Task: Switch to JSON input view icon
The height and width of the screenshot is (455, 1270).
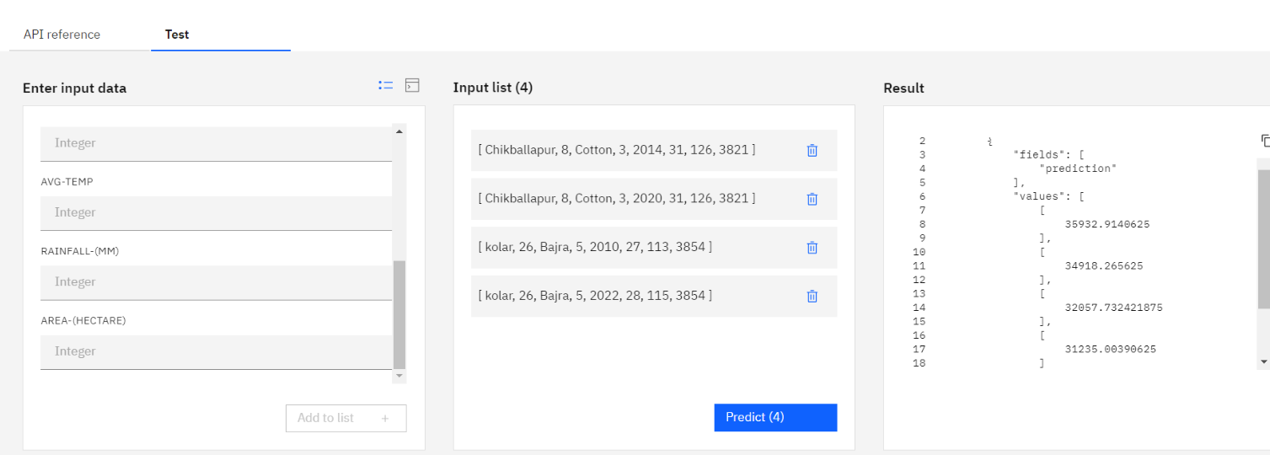Action: point(412,85)
